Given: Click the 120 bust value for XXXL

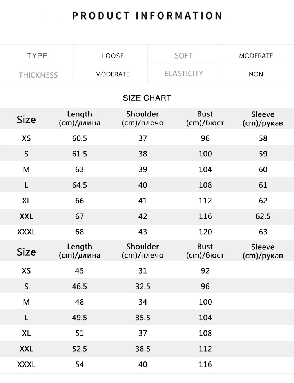Looking at the screenshot, I should [205, 232].
